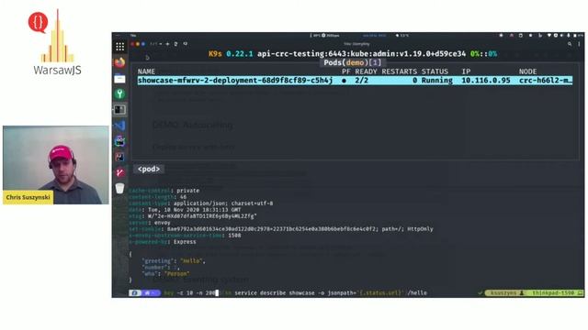The width and height of the screenshot is (588, 330).
Task: Click the terminal search magnifier icon
Action: [x=570, y=44]
